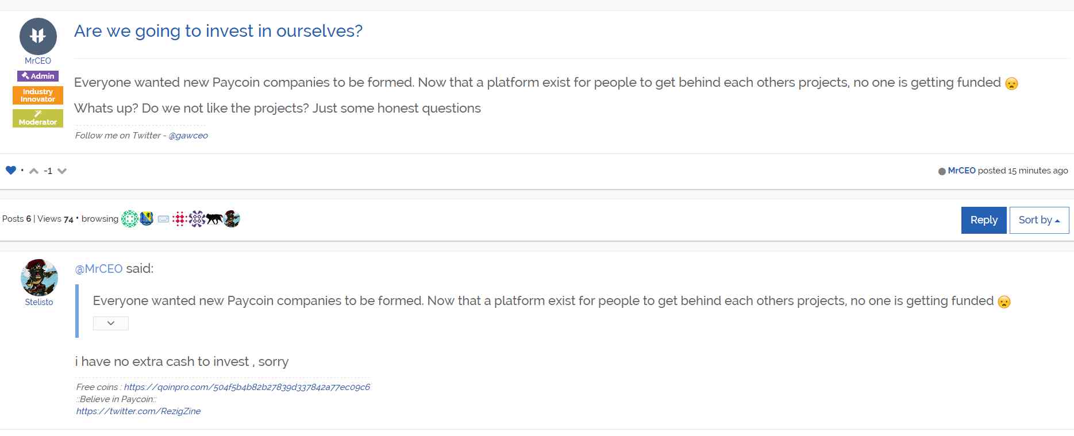Click the sad emoji in the quoted text

1004,302
